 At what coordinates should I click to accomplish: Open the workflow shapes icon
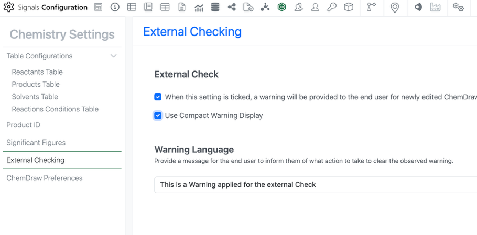372,7
